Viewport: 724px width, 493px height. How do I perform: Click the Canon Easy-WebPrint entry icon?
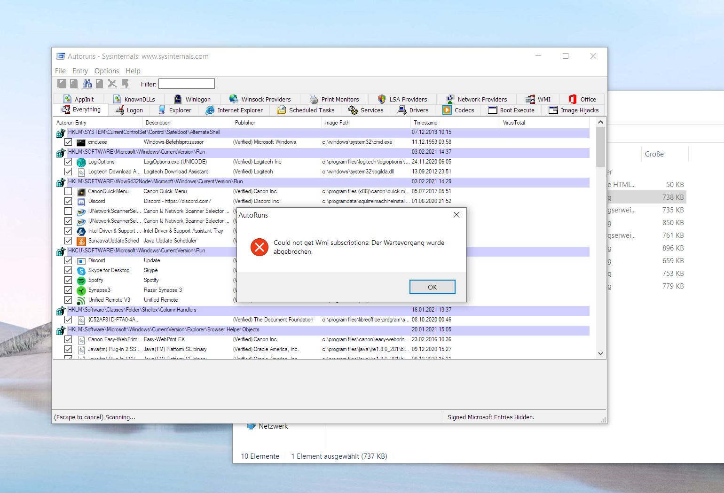tap(81, 340)
